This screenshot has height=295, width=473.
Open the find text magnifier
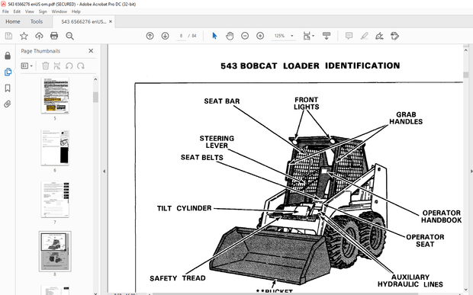(69, 36)
